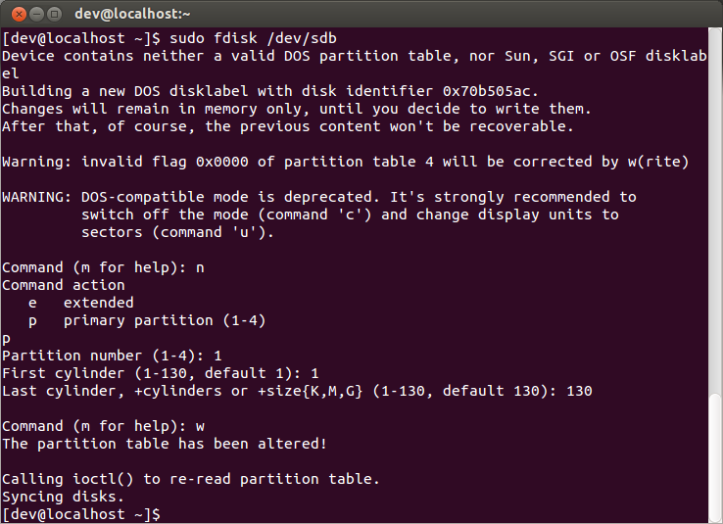The height and width of the screenshot is (524, 723).
Task: Click the terminal scrollbar thumb
Action: [715, 457]
